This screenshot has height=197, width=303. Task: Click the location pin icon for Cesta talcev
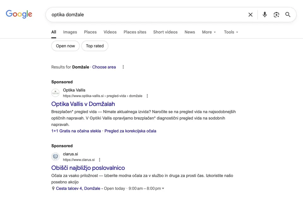pyautogui.click(x=53, y=188)
